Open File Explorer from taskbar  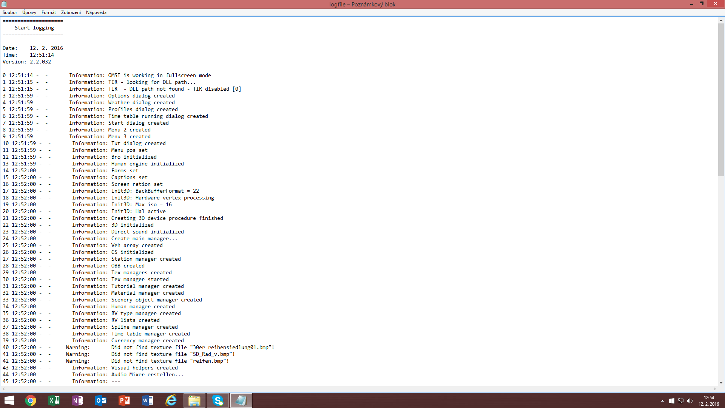click(194, 400)
